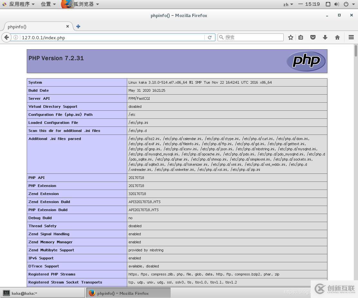Click the PHP Version 7.2.31 heading

coord(56,58)
